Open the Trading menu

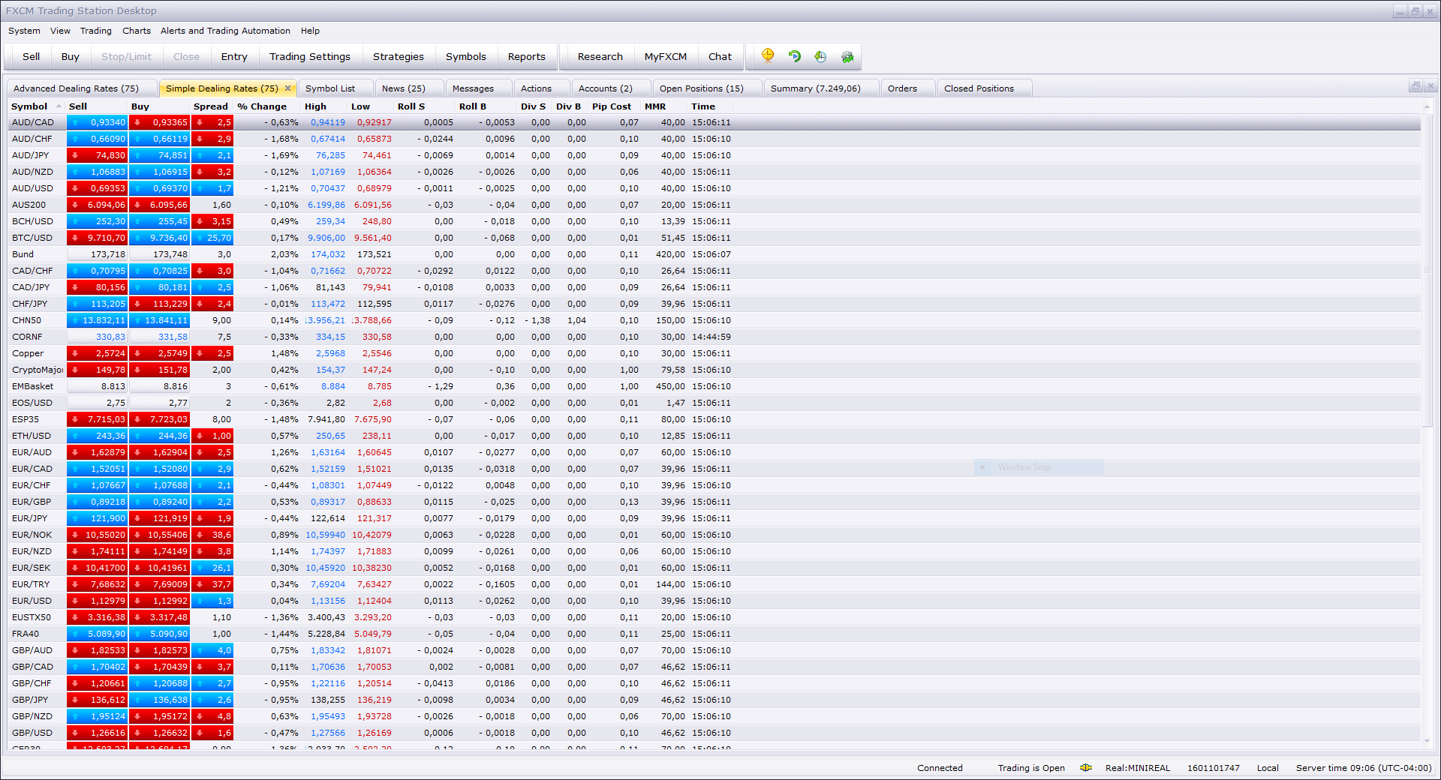tap(96, 31)
